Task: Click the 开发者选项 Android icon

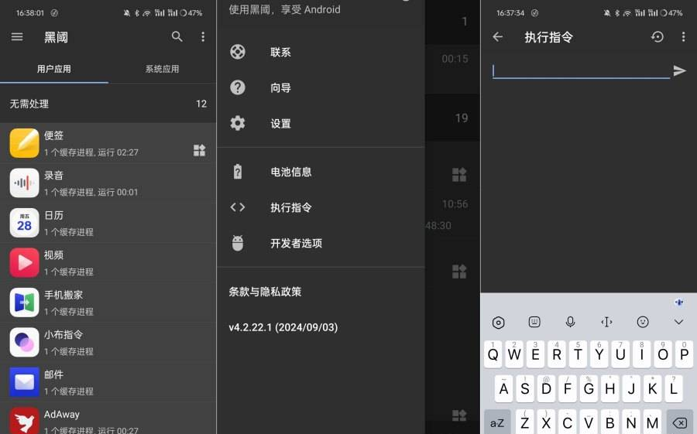Action: coord(238,243)
